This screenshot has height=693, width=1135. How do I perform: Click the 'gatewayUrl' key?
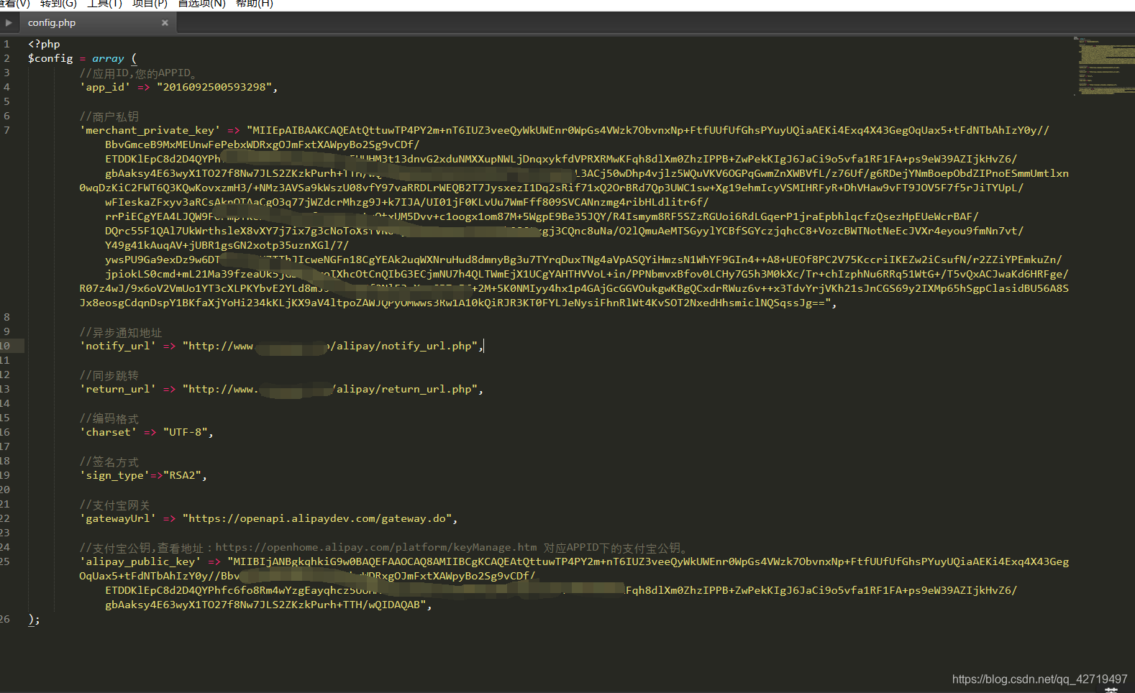click(x=118, y=518)
